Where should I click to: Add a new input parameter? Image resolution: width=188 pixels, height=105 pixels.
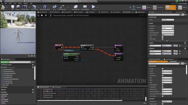[185, 43]
